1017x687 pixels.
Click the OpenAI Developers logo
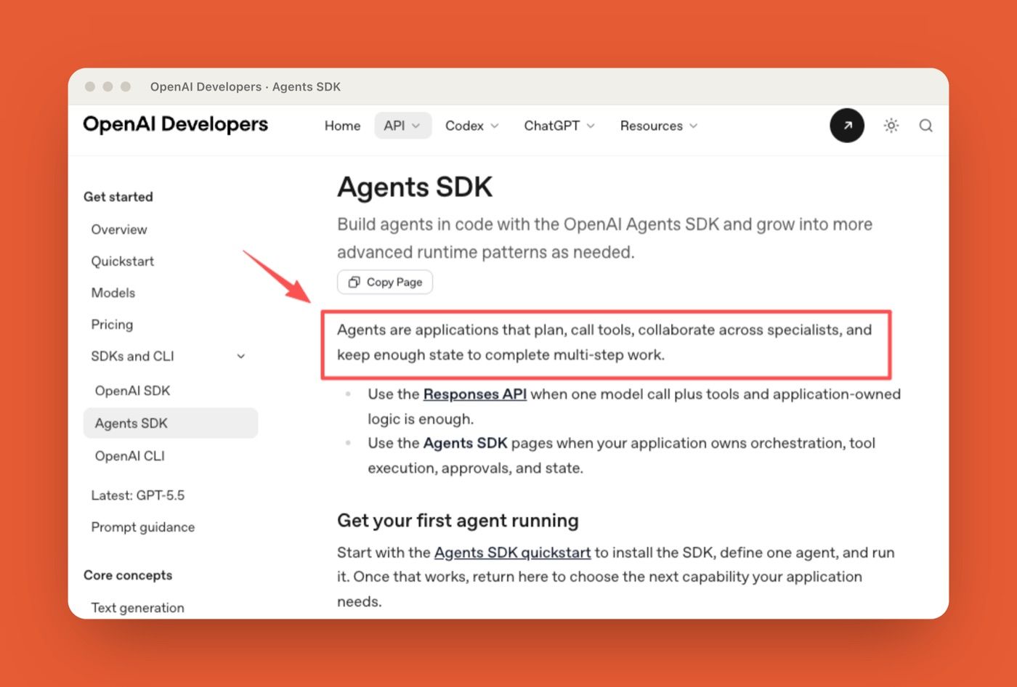click(176, 124)
